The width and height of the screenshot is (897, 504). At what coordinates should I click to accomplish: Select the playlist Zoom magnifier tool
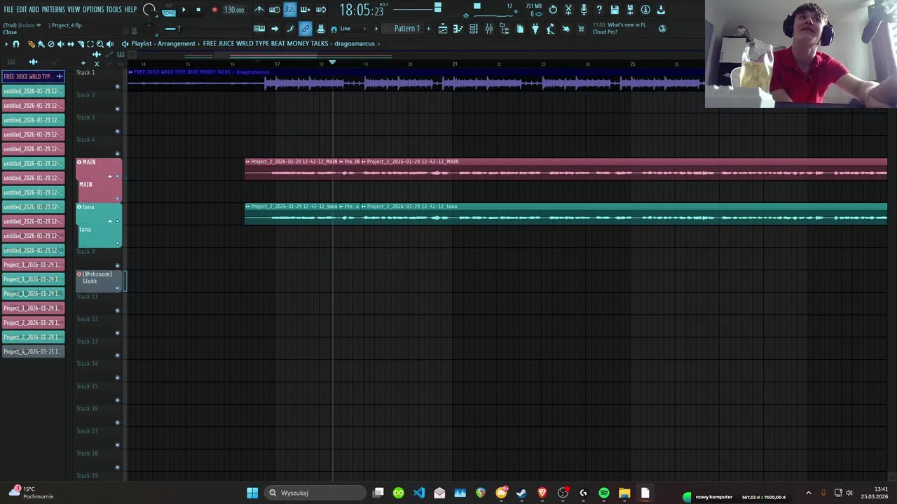[x=100, y=43]
